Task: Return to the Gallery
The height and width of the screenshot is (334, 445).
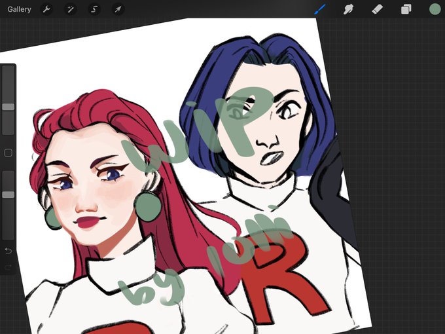Action: (19, 9)
